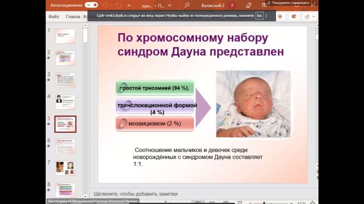Click the Esc key hint in fullscreen banner
Viewport: 364px width, 204px height.
coord(259,16)
